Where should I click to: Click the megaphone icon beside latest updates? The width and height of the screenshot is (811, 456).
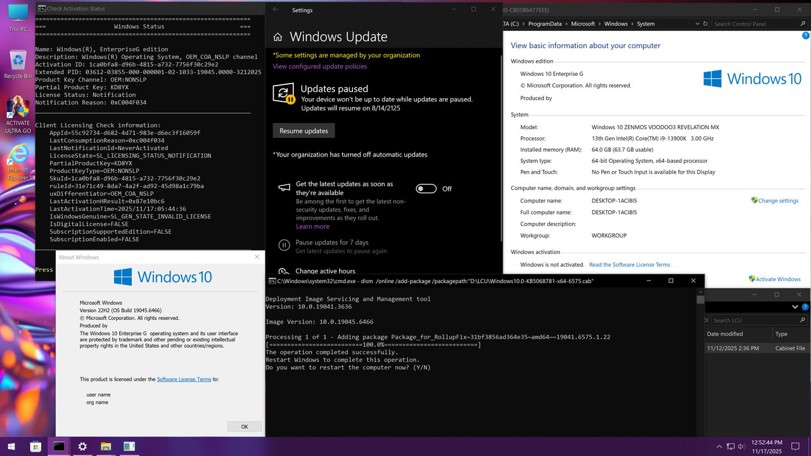(284, 188)
